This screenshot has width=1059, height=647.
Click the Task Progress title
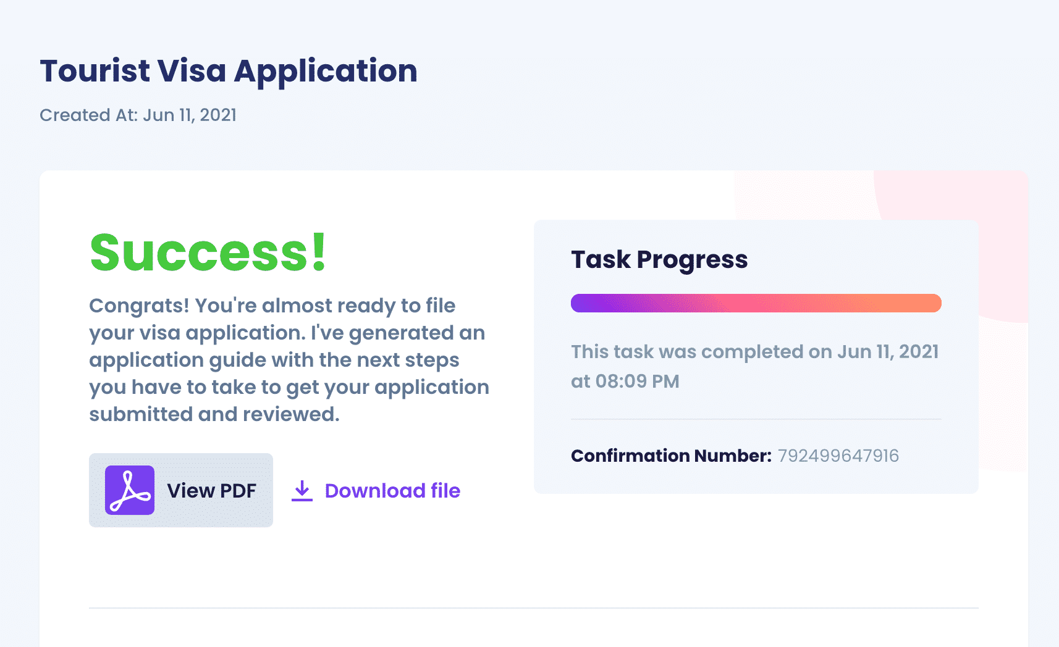point(659,260)
